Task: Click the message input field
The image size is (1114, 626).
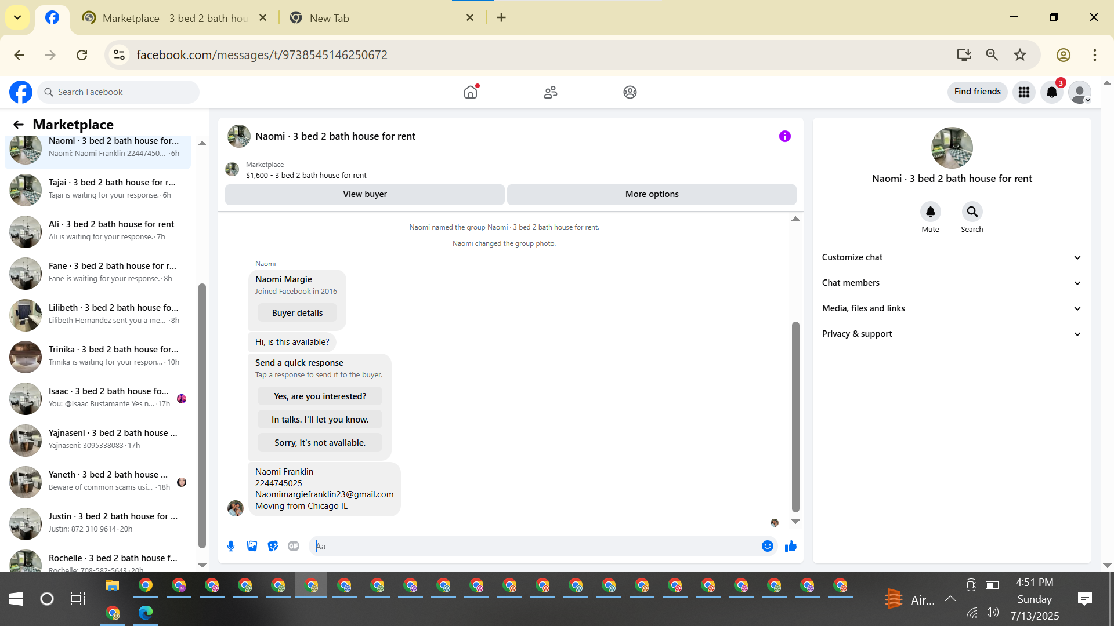Action: [x=534, y=546]
